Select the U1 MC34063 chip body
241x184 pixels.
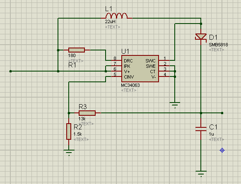pyautogui.click(x=140, y=69)
